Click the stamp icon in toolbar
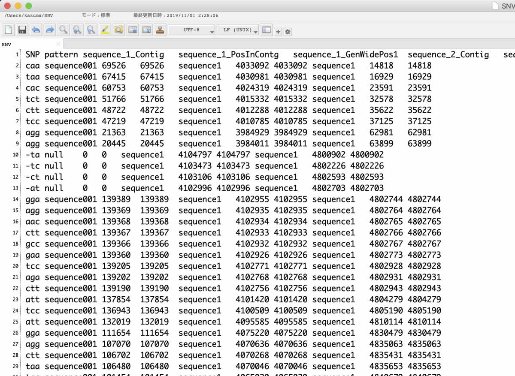Screen dimensions: 515x376 coord(160,30)
